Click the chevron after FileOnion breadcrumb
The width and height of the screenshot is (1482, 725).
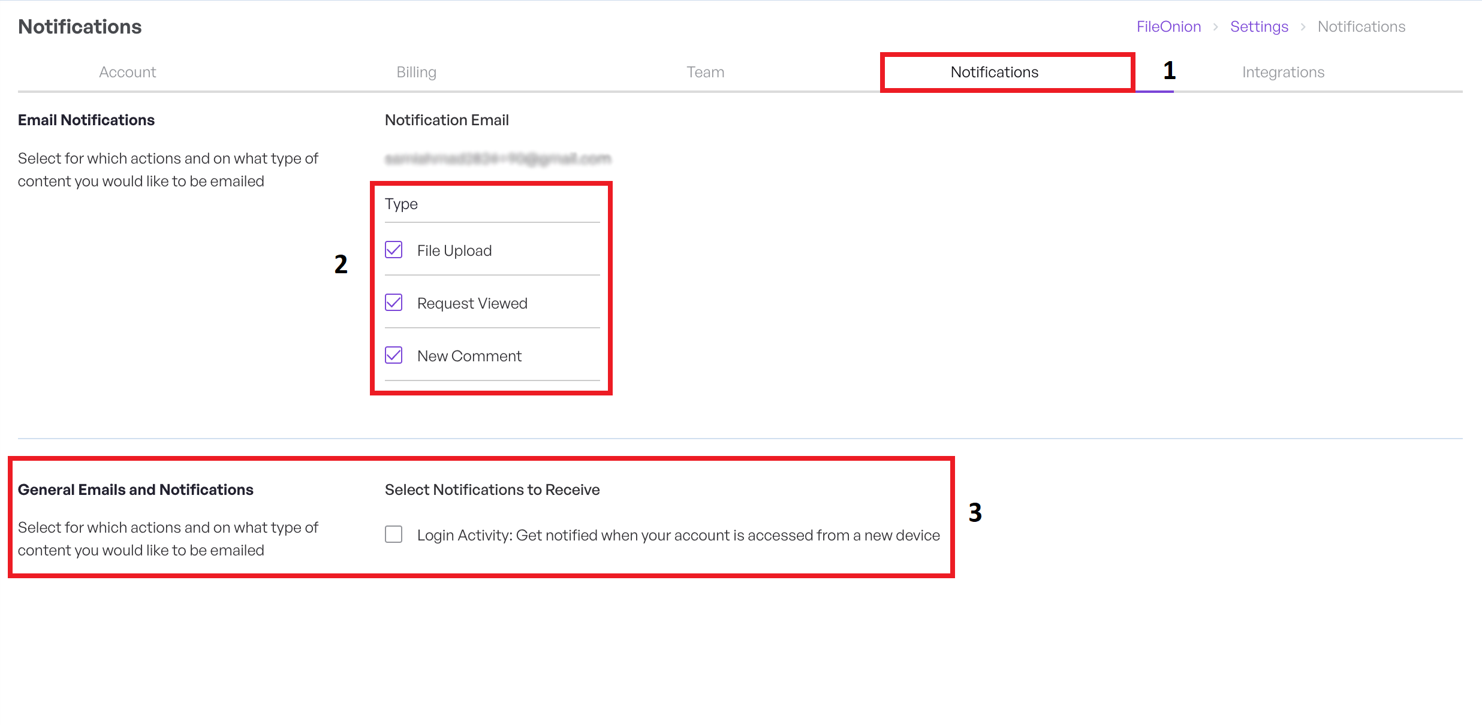pos(1215,27)
